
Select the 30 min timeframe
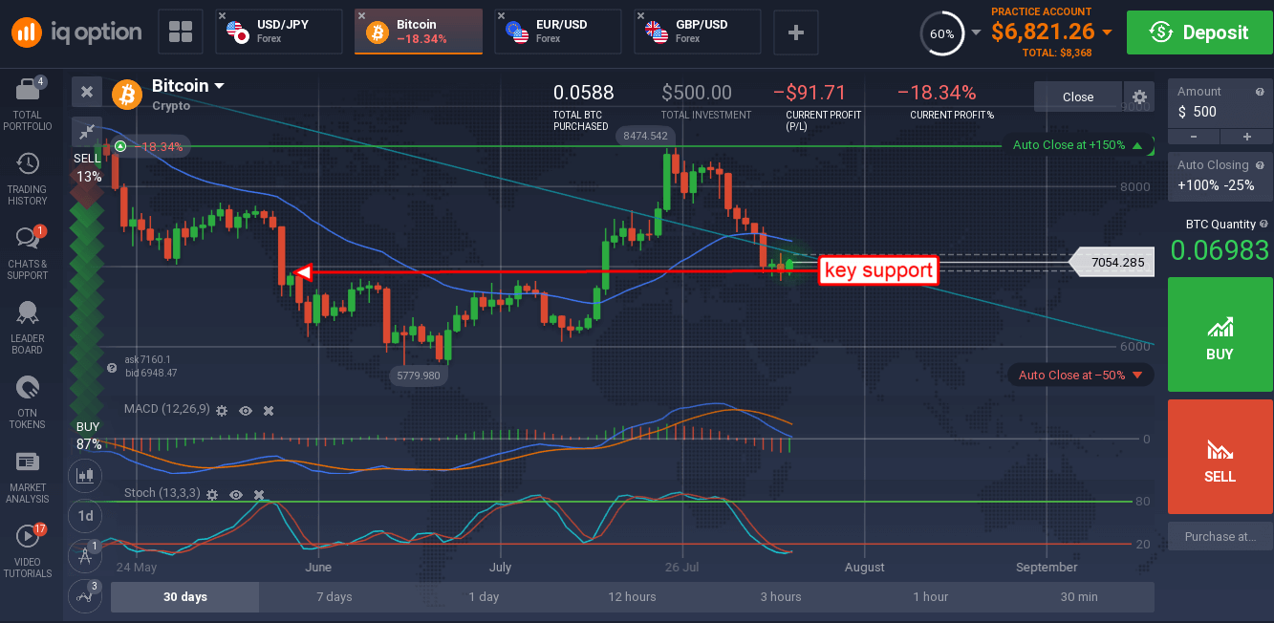(1079, 597)
